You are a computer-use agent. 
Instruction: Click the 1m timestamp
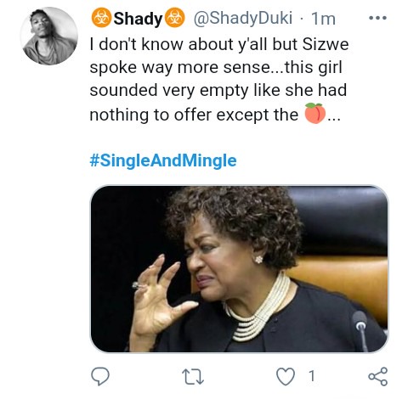323,19
